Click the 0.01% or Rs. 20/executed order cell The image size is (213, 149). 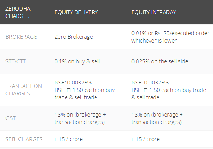(x=170, y=37)
